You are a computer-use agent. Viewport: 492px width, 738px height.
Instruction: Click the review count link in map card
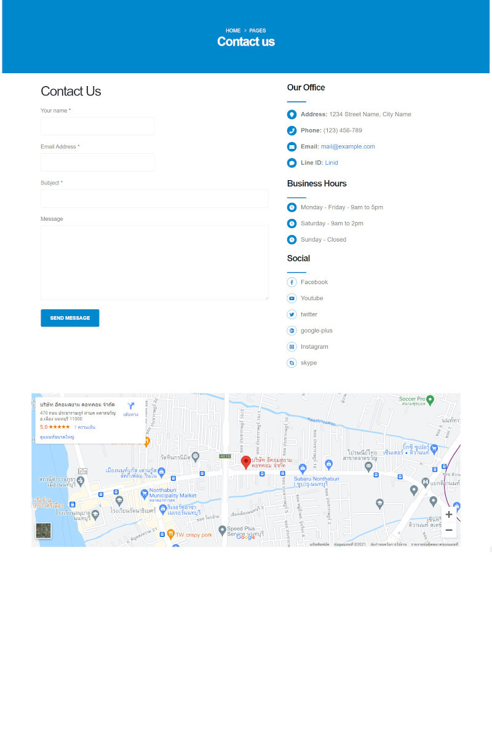point(84,427)
